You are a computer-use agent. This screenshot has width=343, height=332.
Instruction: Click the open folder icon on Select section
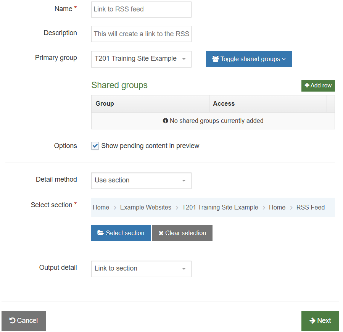coord(101,233)
